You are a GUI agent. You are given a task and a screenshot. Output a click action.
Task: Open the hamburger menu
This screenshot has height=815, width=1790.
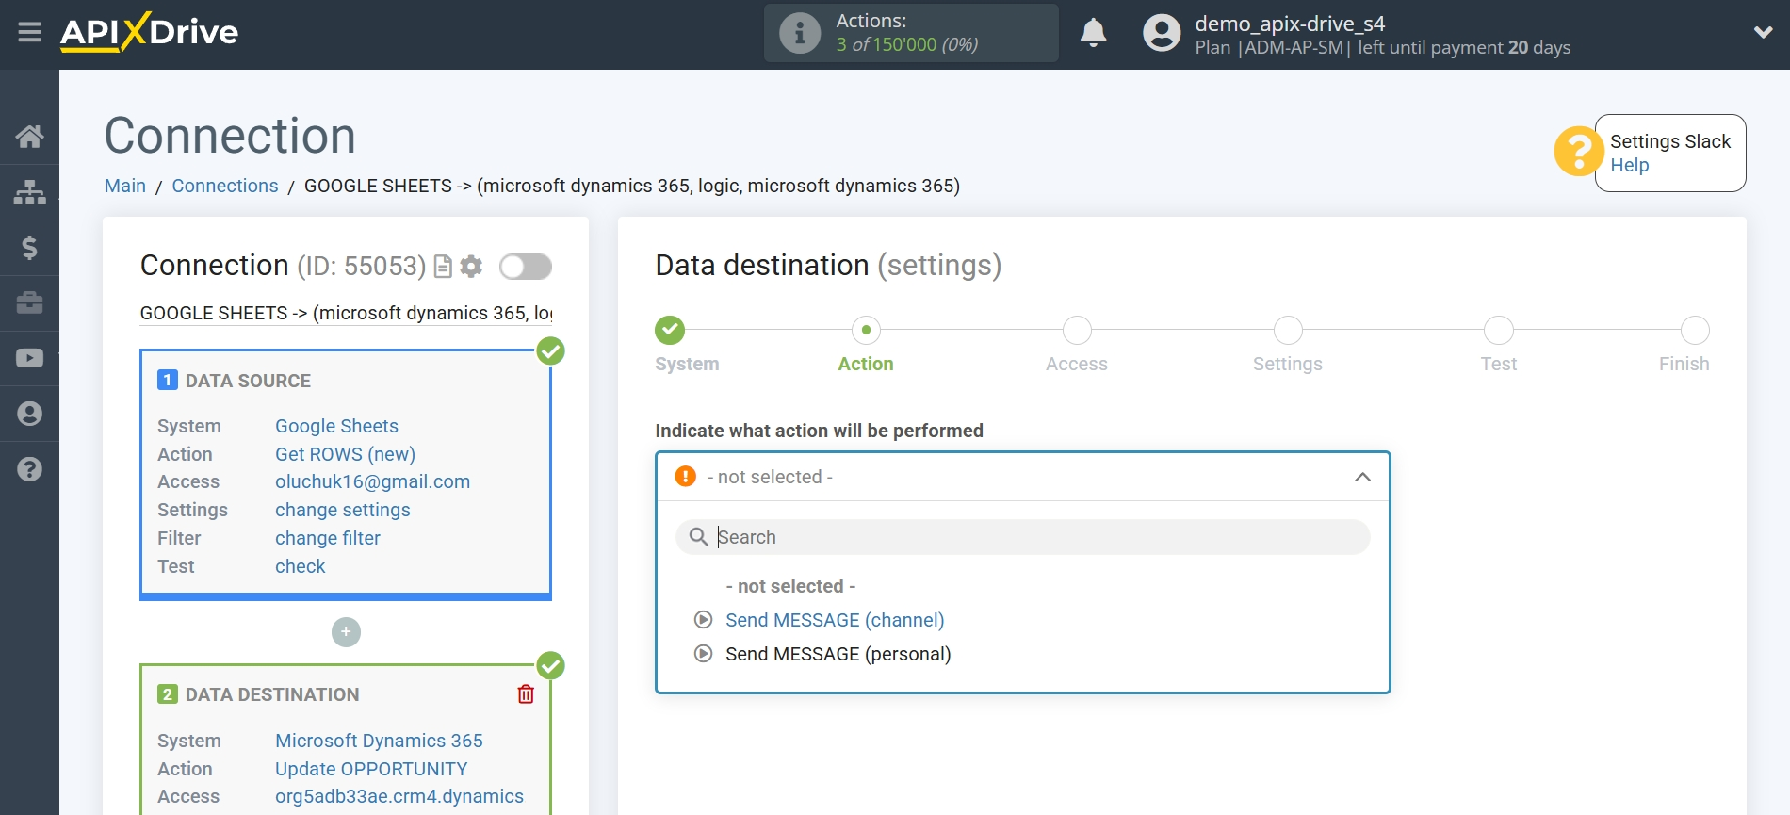click(29, 32)
